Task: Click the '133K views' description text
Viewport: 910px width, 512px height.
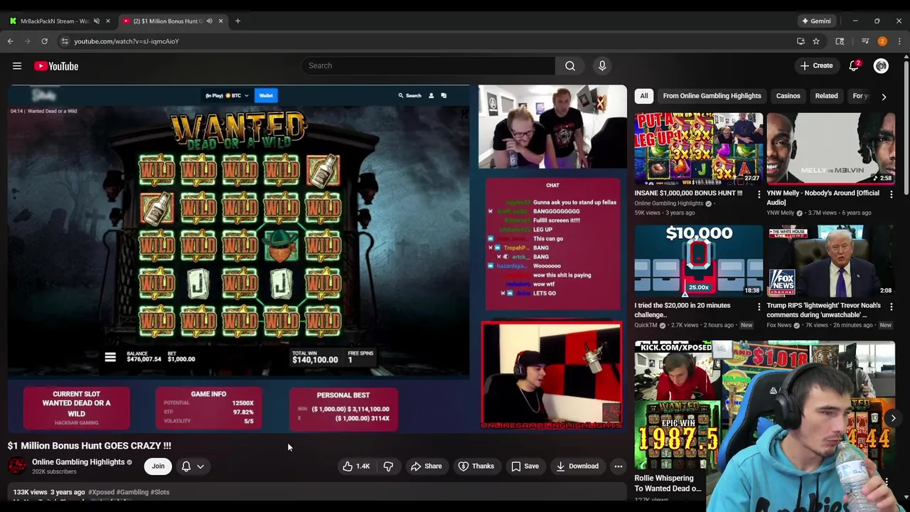Action: point(30,492)
